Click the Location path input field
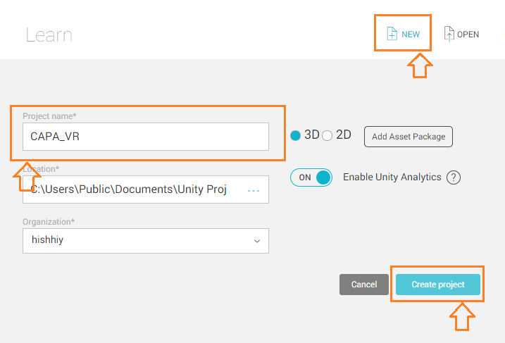 tap(146, 189)
